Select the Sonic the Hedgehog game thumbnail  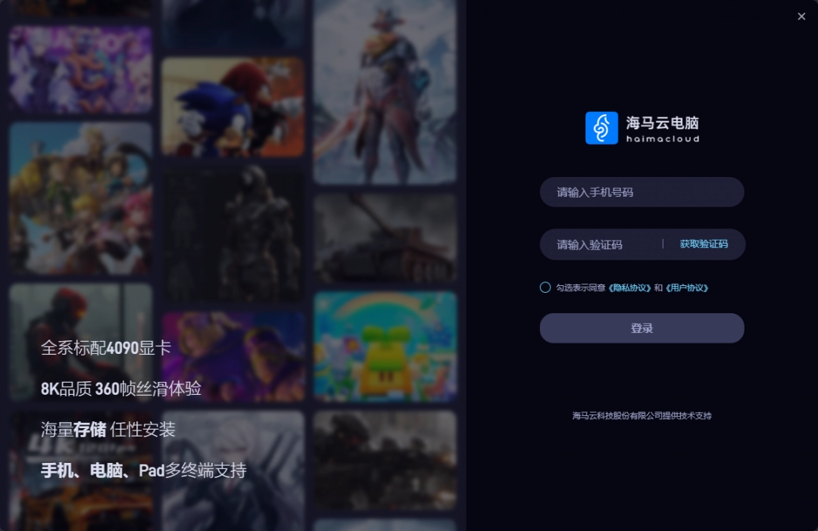pyautogui.click(x=233, y=106)
